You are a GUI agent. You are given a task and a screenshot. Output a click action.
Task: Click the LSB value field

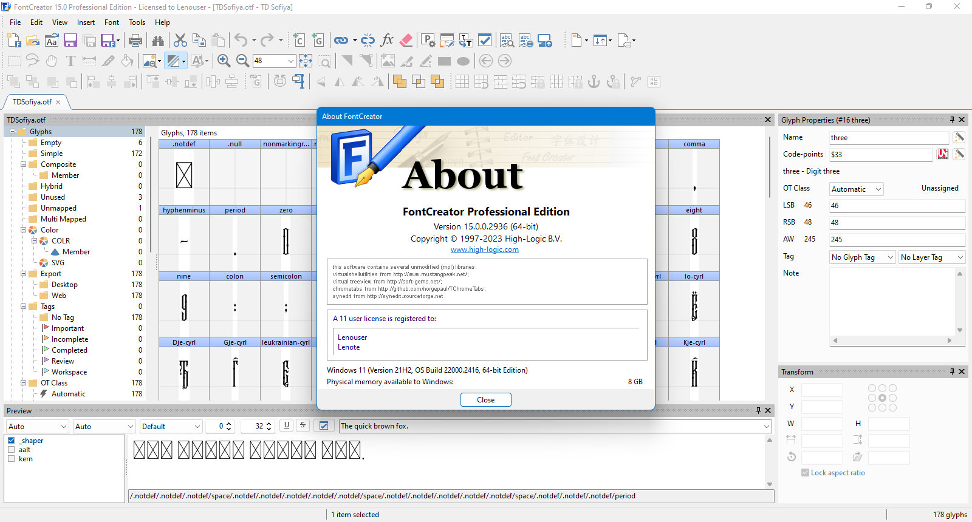point(897,206)
